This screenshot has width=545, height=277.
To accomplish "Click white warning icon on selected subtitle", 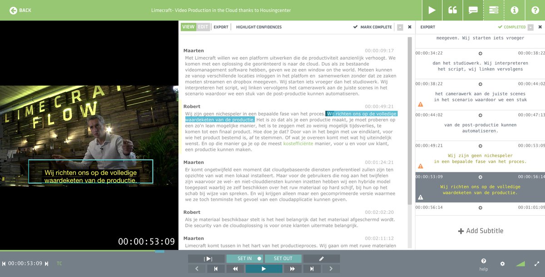I will [x=421, y=197].
